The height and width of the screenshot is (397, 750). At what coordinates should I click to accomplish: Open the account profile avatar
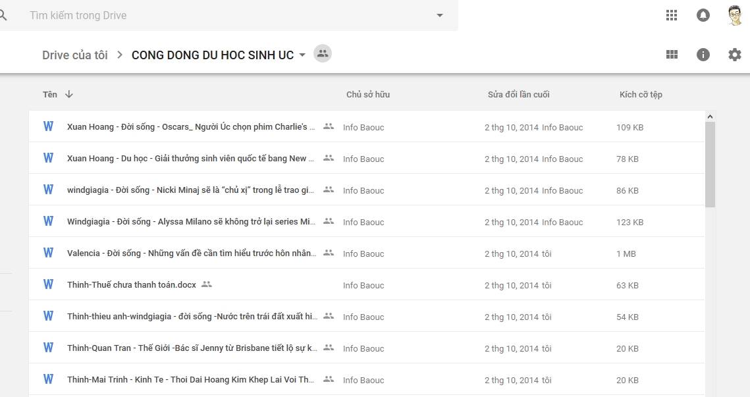click(735, 15)
